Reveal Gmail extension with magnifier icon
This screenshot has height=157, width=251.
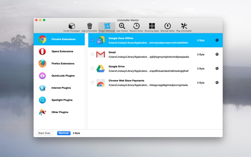click(x=217, y=54)
